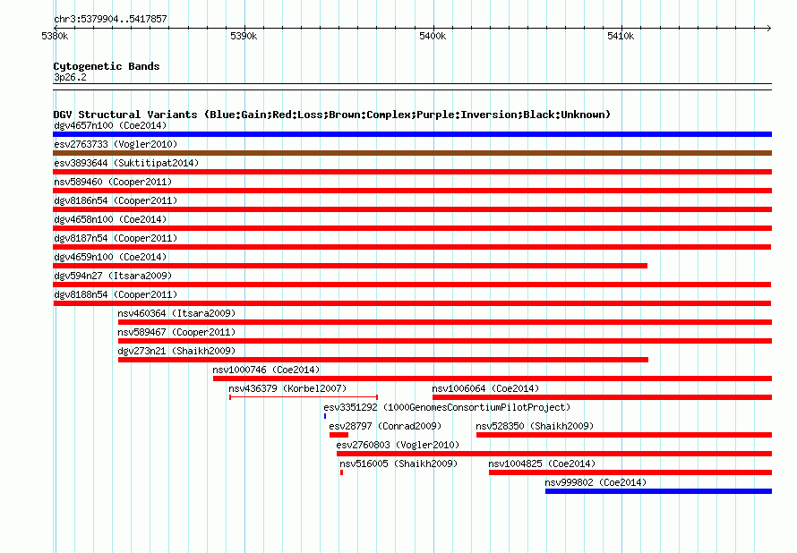Click the nsv1004825 red loss bar
This screenshot has width=797, height=553.
coord(630,472)
